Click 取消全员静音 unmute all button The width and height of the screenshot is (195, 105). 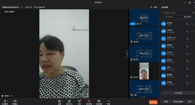tap(178, 102)
